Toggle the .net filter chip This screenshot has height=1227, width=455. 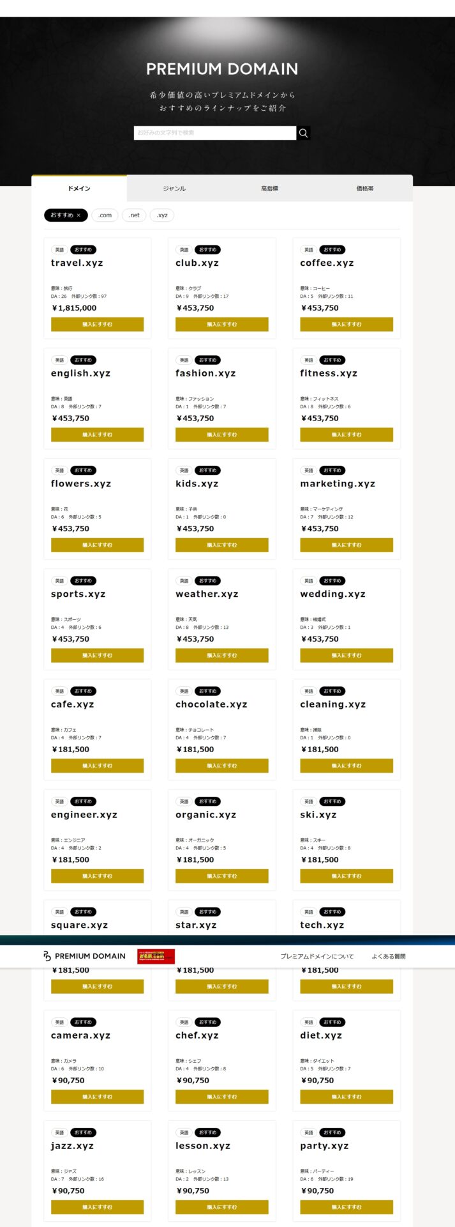point(134,215)
